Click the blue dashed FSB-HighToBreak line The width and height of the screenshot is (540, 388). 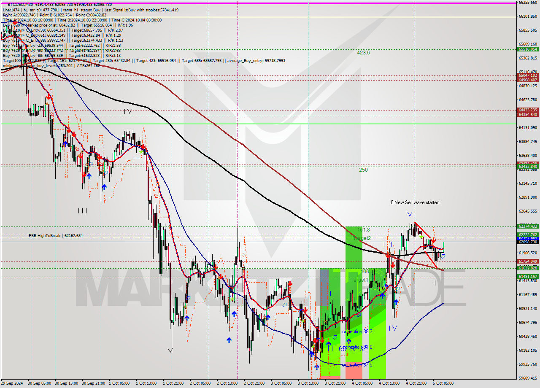[258, 238]
